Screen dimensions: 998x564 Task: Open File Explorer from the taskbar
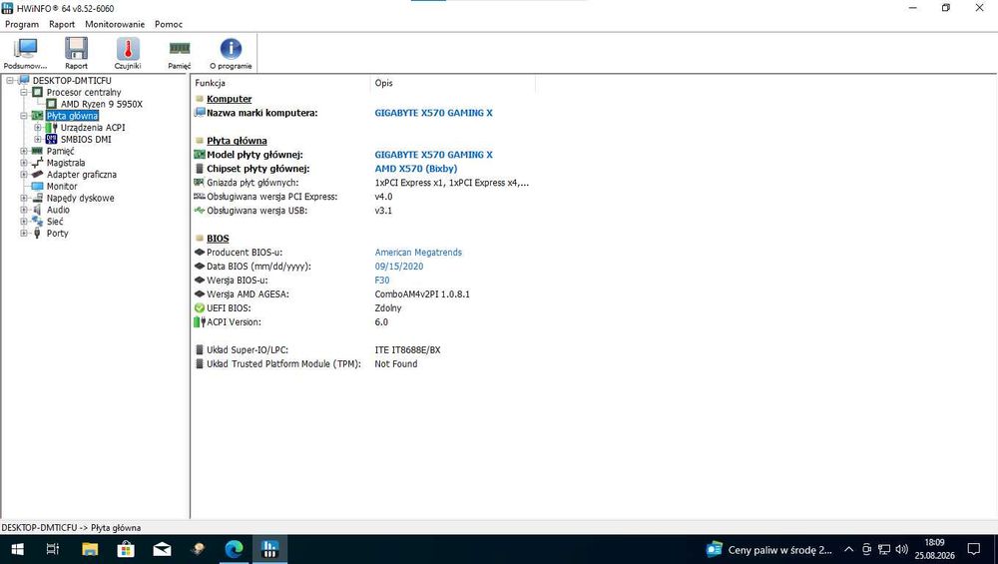(x=90, y=549)
